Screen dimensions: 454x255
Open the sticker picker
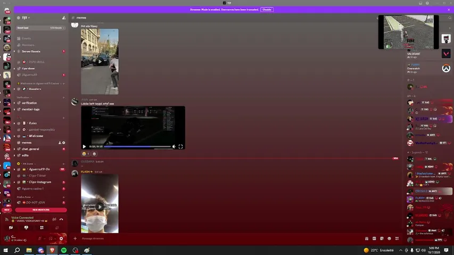pyautogui.click(x=382, y=239)
